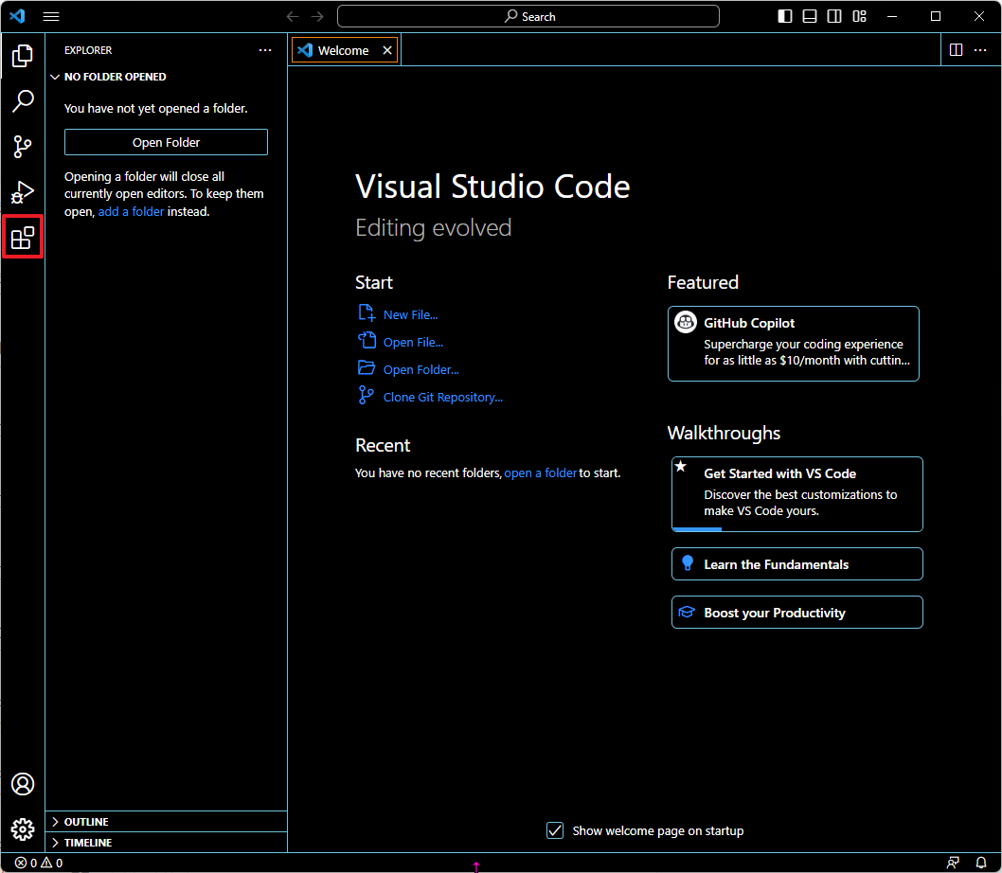
Task: Open Explorer's Views and More Actions ellipsis
Action: pos(265,50)
